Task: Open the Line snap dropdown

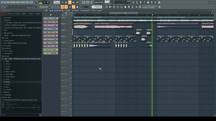Action: (x=85, y=7)
